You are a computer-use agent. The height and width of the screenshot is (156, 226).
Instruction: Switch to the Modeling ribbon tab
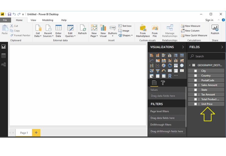[48, 20]
